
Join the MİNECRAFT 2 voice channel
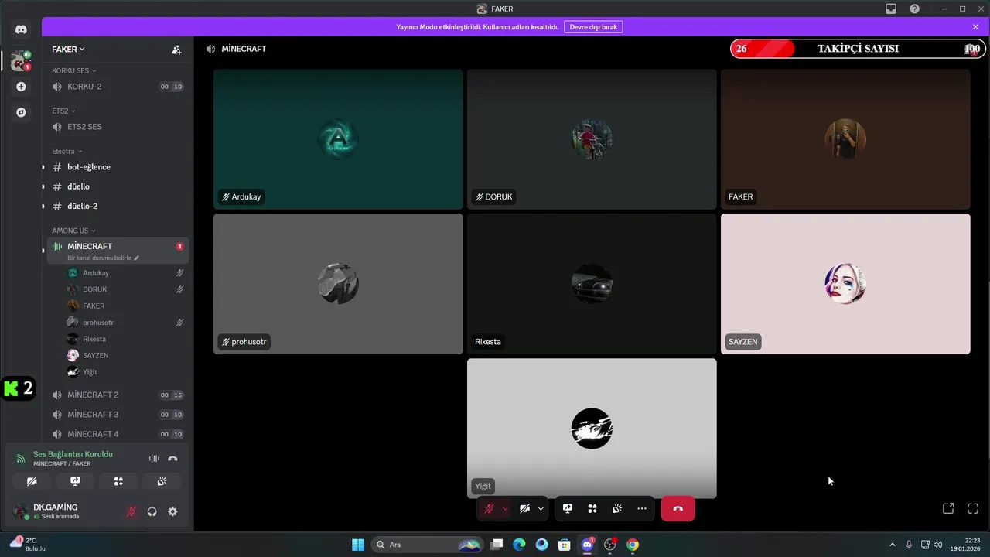(117, 395)
